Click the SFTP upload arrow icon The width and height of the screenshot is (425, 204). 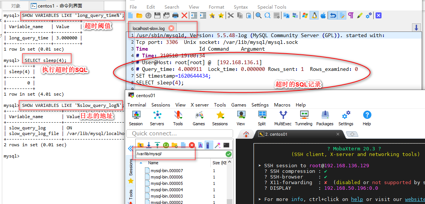[157, 145]
